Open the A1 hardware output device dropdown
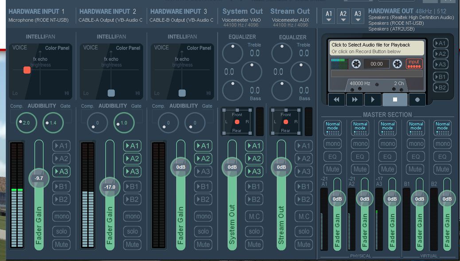460x261 pixels. point(329,16)
